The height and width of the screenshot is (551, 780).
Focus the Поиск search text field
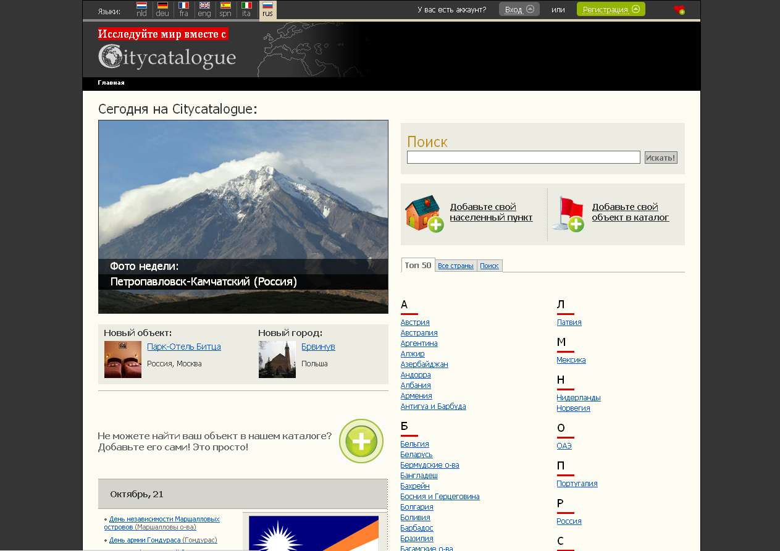pos(524,158)
